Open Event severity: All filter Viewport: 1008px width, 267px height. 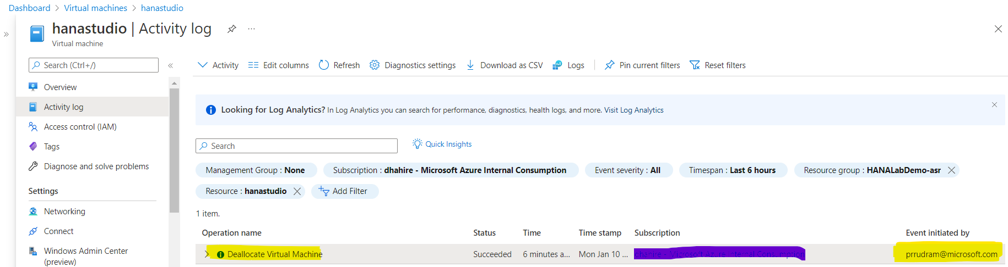click(628, 170)
